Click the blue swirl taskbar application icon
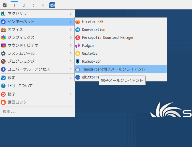The image size is (192, 147). tap(52, 5)
